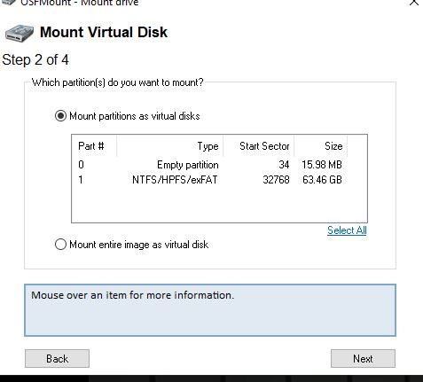Return to previous step with Back
423x382 pixels.
click(57, 358)
